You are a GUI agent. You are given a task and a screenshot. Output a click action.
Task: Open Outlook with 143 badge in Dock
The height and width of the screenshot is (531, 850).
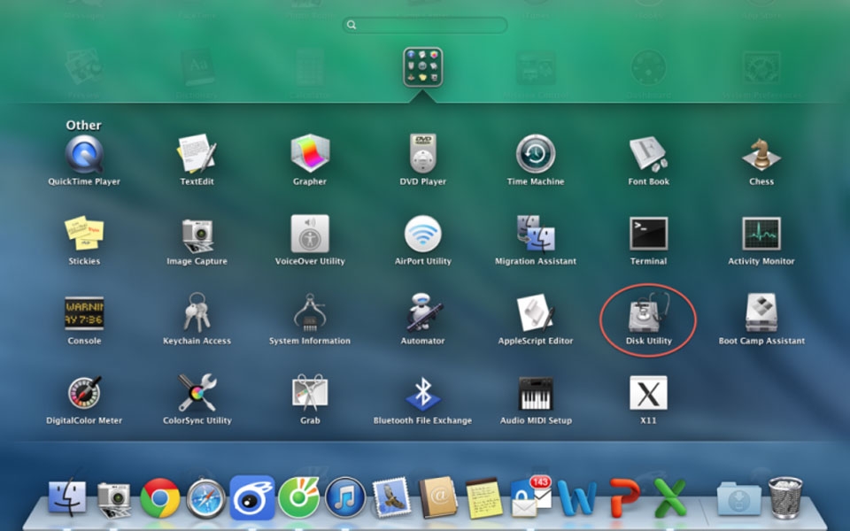[530, 496]
